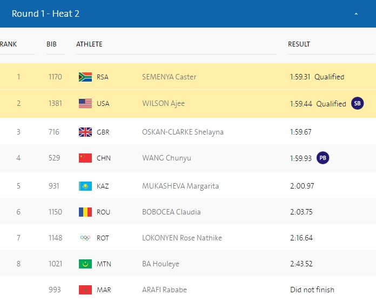Sort by the RESULT column header
Viewport: 376px width, 302px height.
point(299,44)
